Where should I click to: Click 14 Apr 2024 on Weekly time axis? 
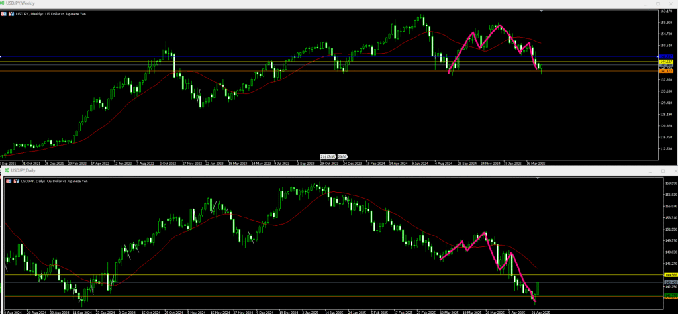tap(398, 164)
